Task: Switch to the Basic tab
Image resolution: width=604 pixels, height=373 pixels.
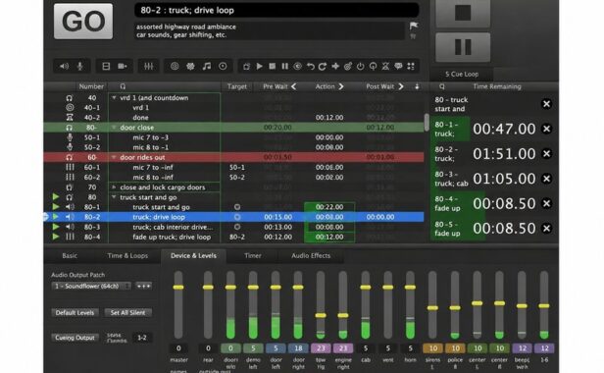Action: tap(70, 256)
